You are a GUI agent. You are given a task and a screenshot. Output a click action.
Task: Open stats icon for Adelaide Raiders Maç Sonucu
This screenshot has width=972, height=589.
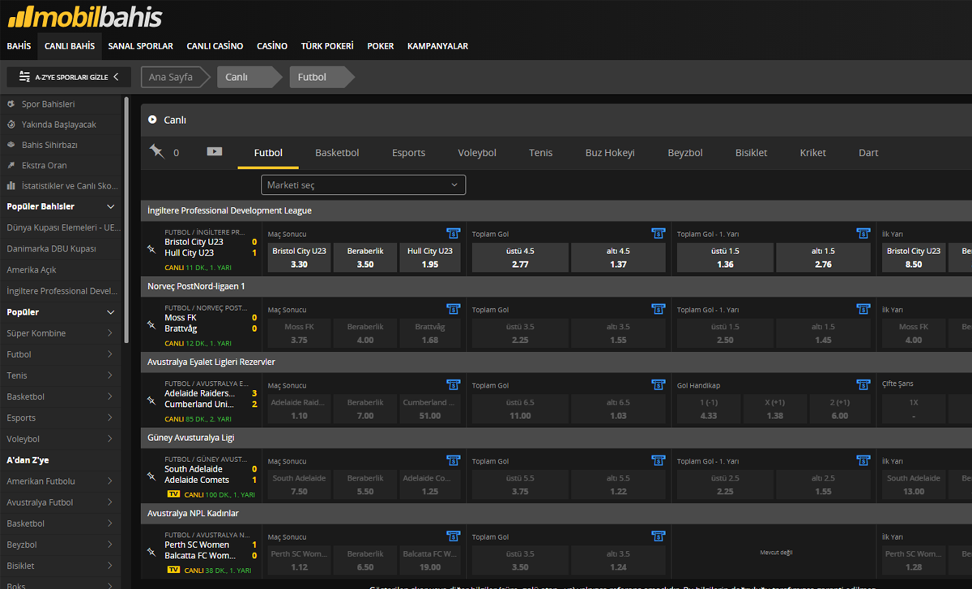(453, 384)
